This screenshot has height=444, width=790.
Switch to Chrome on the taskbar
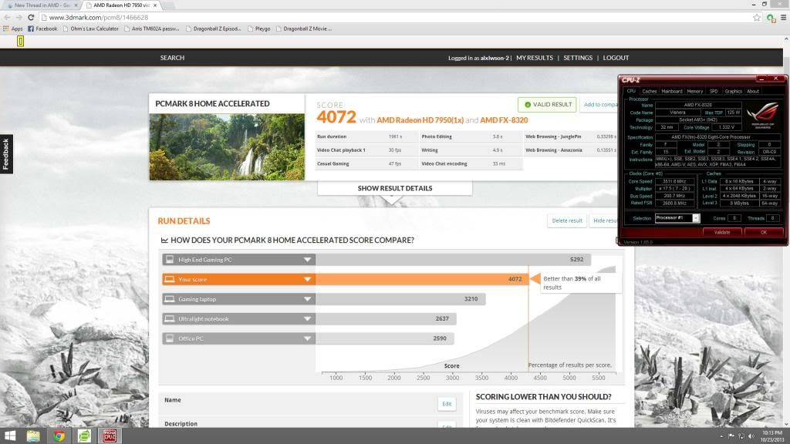[x=59, y=436]
